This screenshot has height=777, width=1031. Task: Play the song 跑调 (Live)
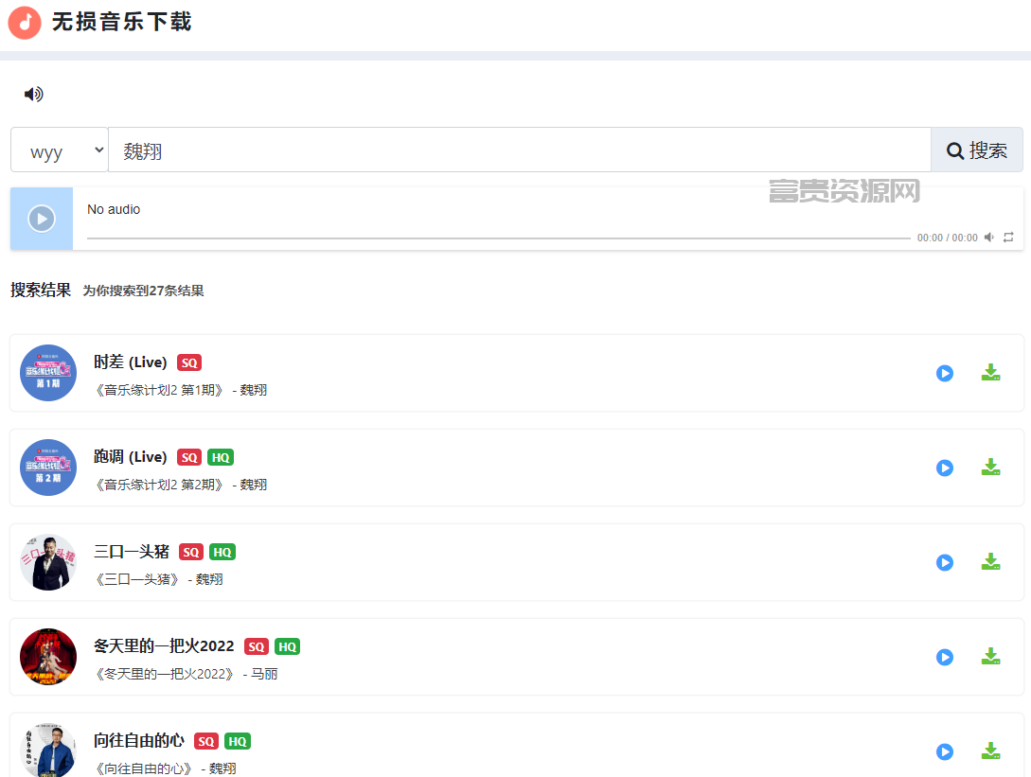(945, 468)
